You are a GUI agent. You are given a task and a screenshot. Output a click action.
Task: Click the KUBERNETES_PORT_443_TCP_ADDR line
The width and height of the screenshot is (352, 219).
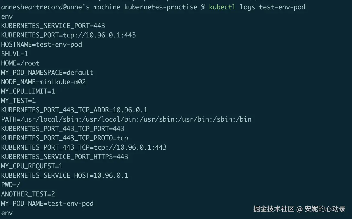pos(74,110)
